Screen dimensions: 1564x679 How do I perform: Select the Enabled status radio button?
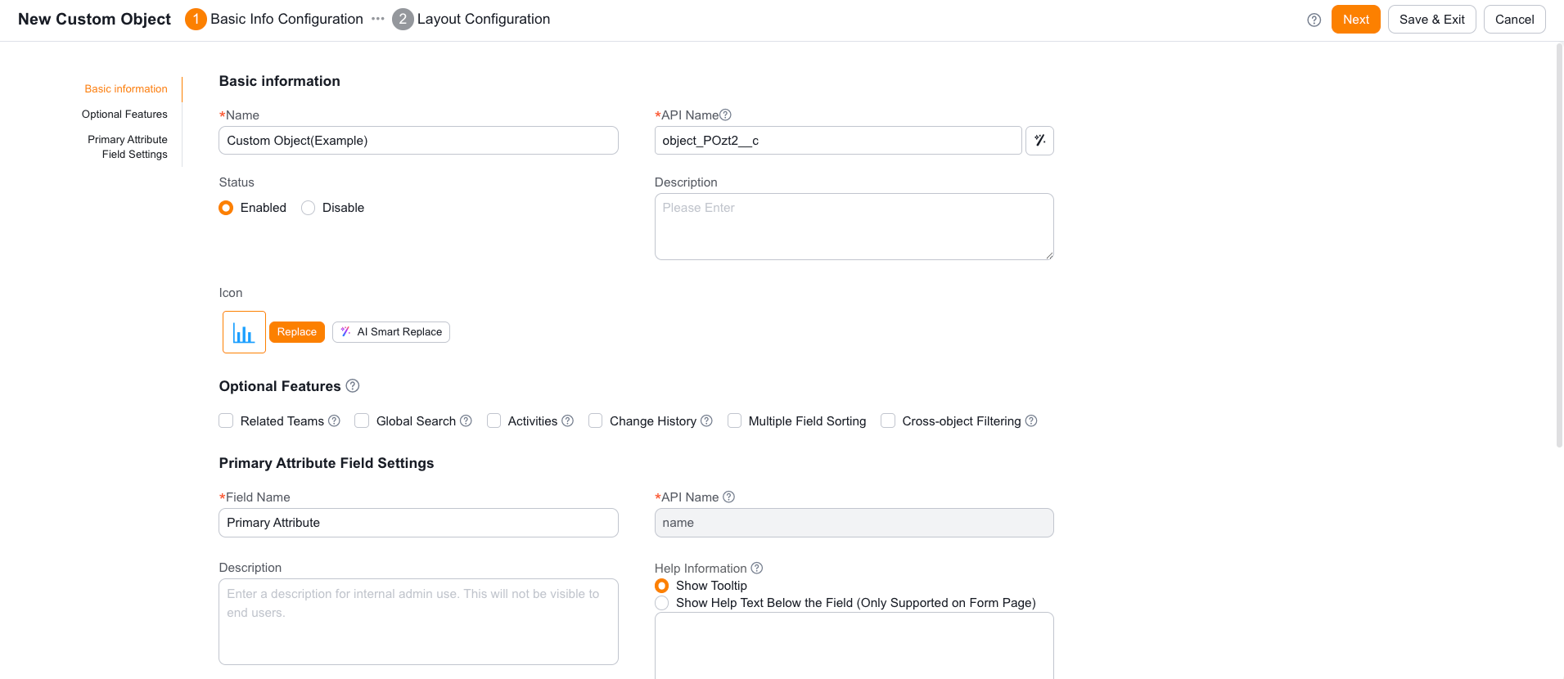[x=226, y=208]
